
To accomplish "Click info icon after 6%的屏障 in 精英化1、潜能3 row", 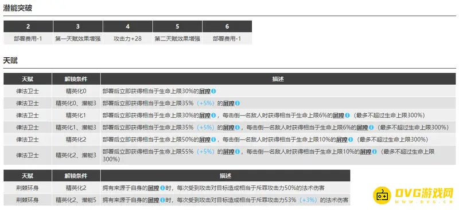I will [371, 128].
